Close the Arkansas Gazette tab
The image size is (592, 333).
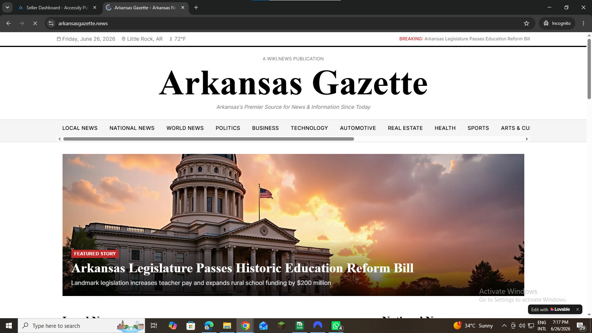(183, 7)
